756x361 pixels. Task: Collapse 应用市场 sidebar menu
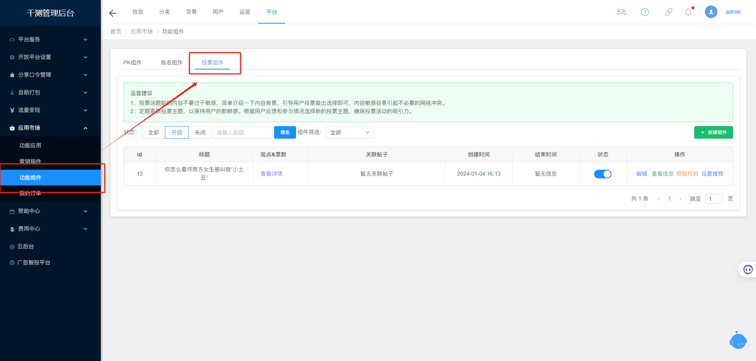[x=50, y=128]
